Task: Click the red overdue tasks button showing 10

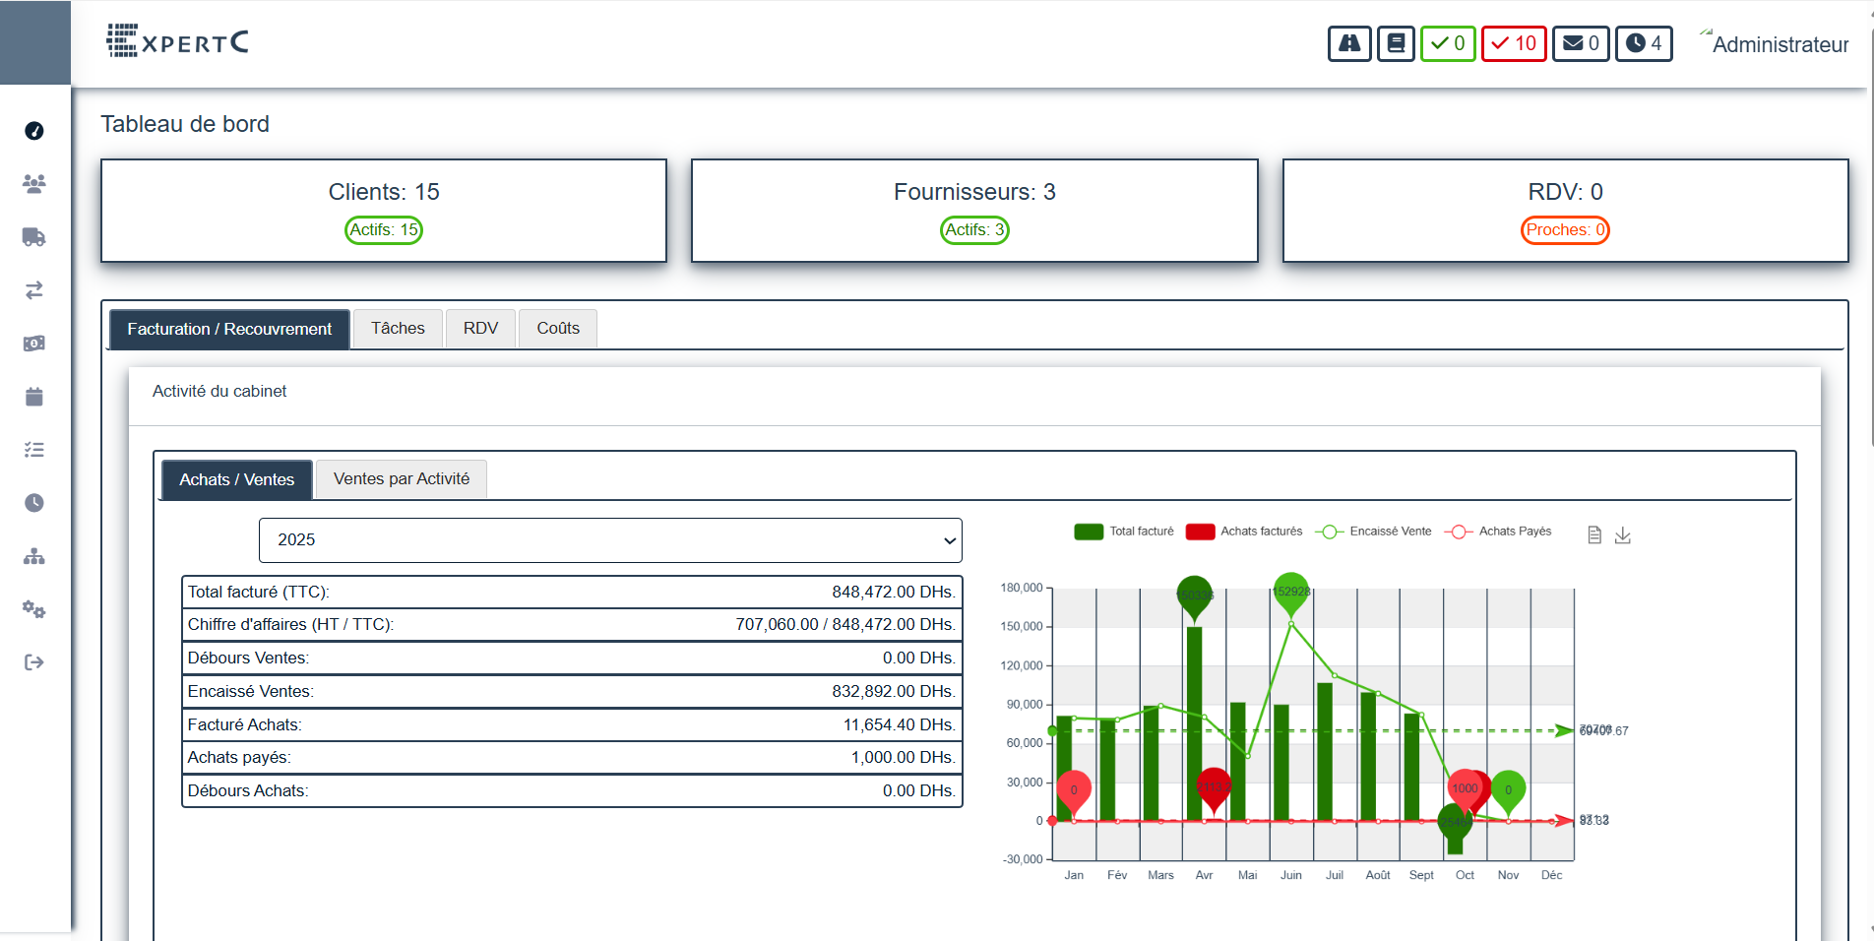Action: [x=1514, y=43]
